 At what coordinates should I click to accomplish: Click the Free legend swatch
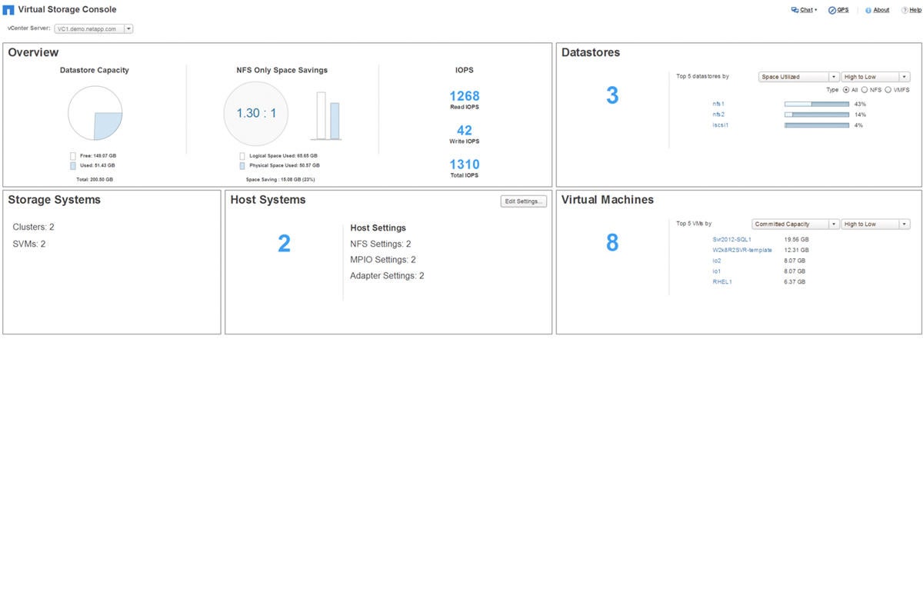pos(73,156)
